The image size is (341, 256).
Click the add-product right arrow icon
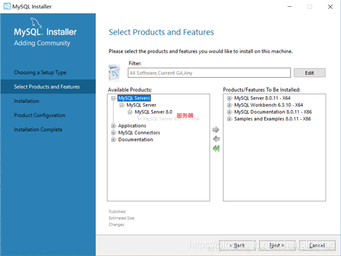tap(216, 130)
